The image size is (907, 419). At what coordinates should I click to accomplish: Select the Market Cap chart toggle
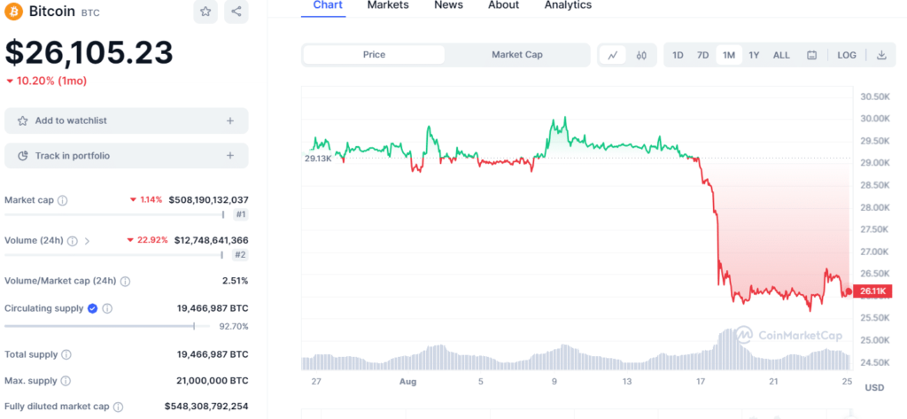click(x=517, y=54)
